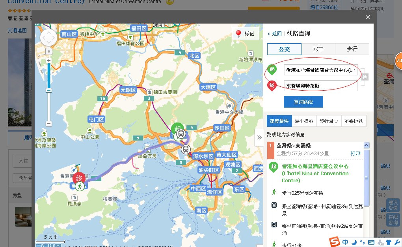The width and height of the screenshot is (402, 247).
Task: Switch to the 驾车 driving tab
Action: (x=318, y=49)
